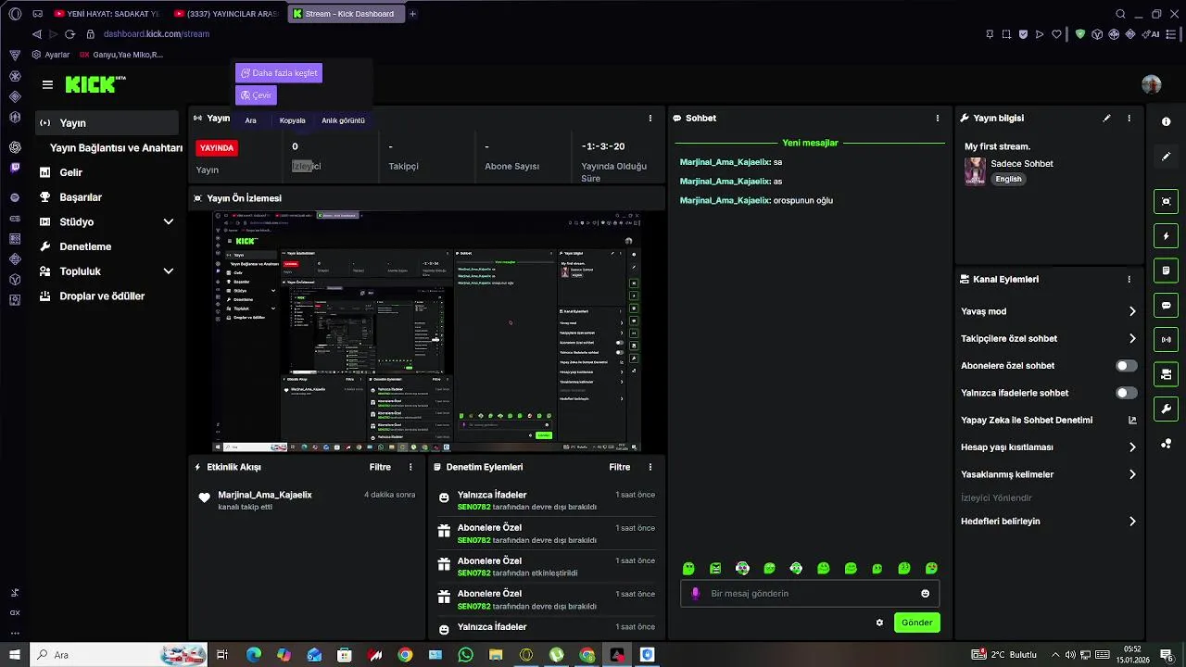Open the info panel icon in right rail

point(1166,122)
